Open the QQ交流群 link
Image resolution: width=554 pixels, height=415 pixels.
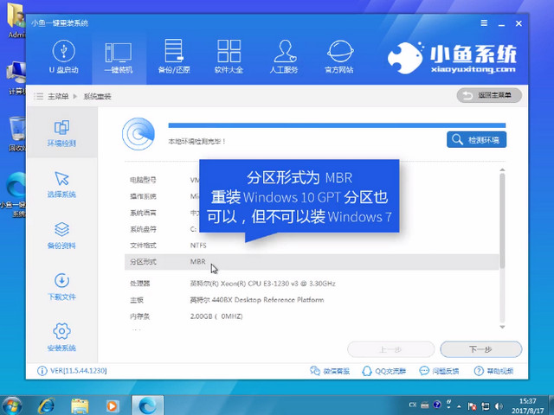tap(384, 372)
